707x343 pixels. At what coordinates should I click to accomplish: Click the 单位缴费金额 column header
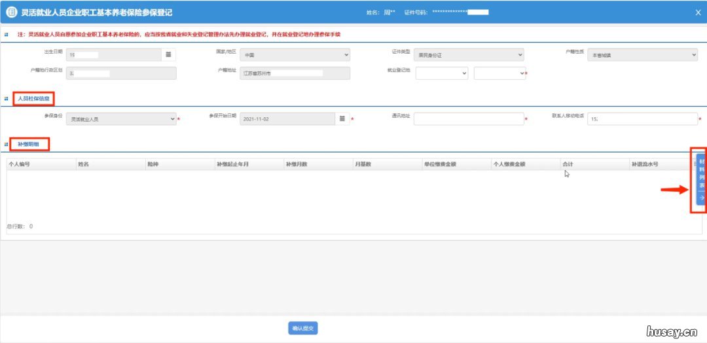point(456,164)
